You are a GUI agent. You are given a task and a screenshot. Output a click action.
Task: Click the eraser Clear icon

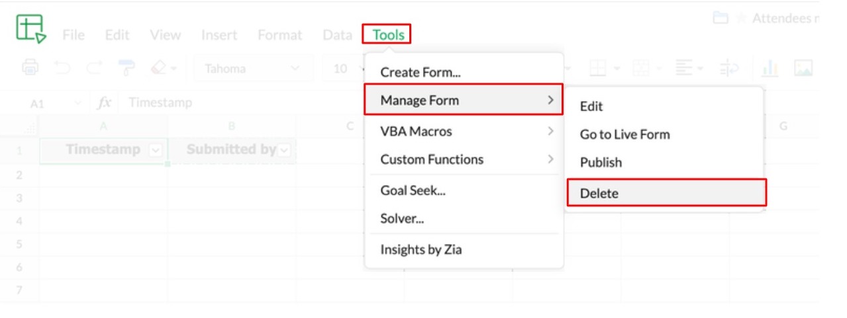pos(158,67)
